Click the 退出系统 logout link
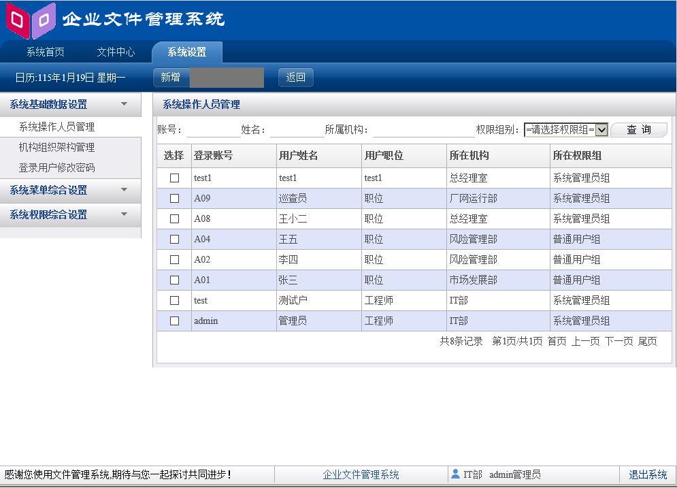 point(648,475)
